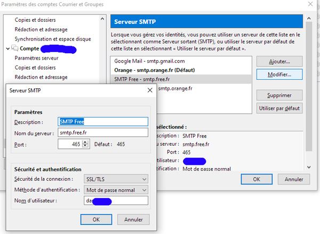Open Synchronisation et espace disque

pyautogui.click(x=53, y=39)
